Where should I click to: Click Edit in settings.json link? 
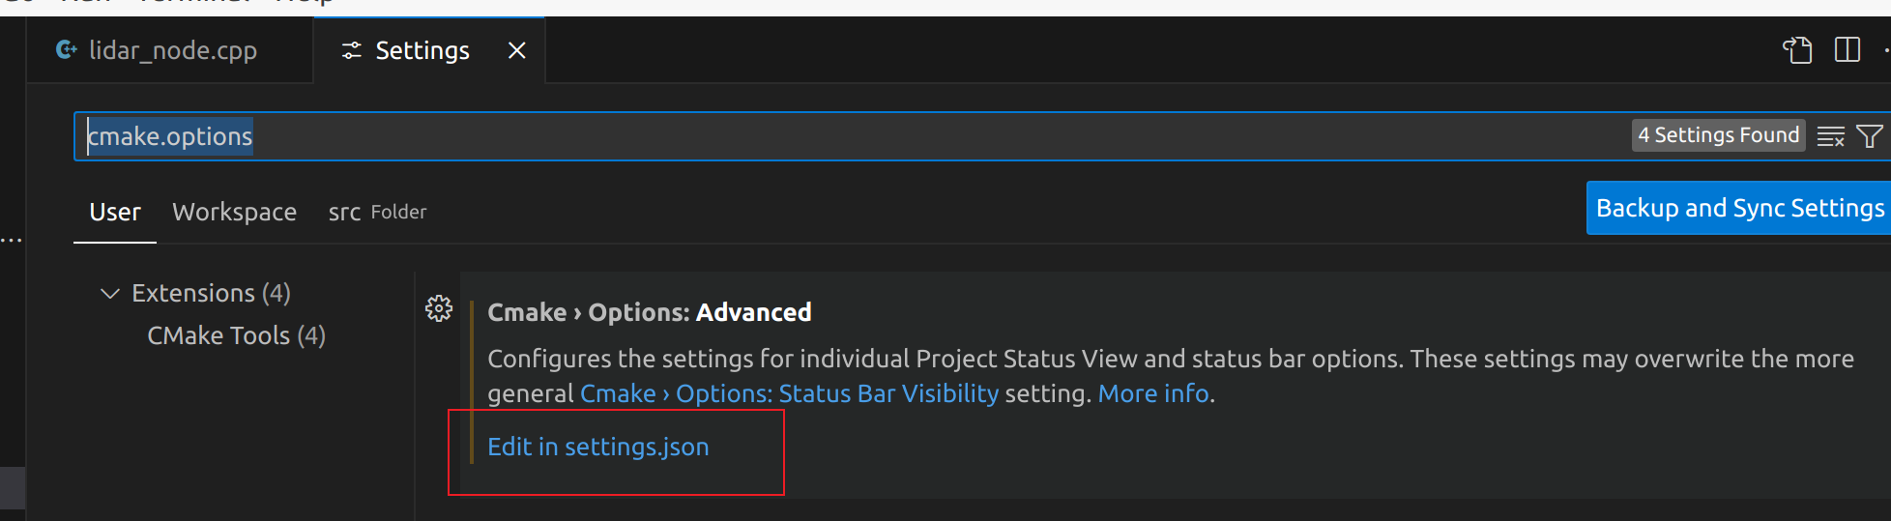click(597, 447)
